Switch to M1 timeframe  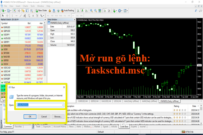pos(48,16)
